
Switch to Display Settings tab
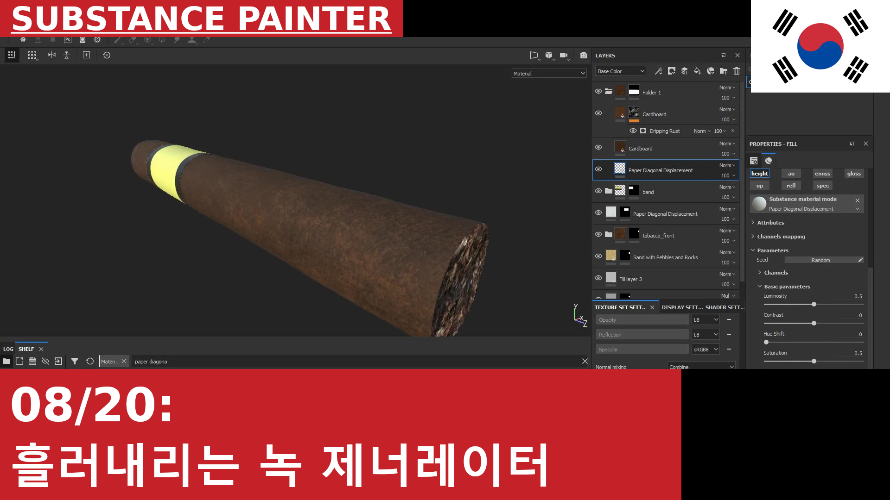[x=682, y=307]
